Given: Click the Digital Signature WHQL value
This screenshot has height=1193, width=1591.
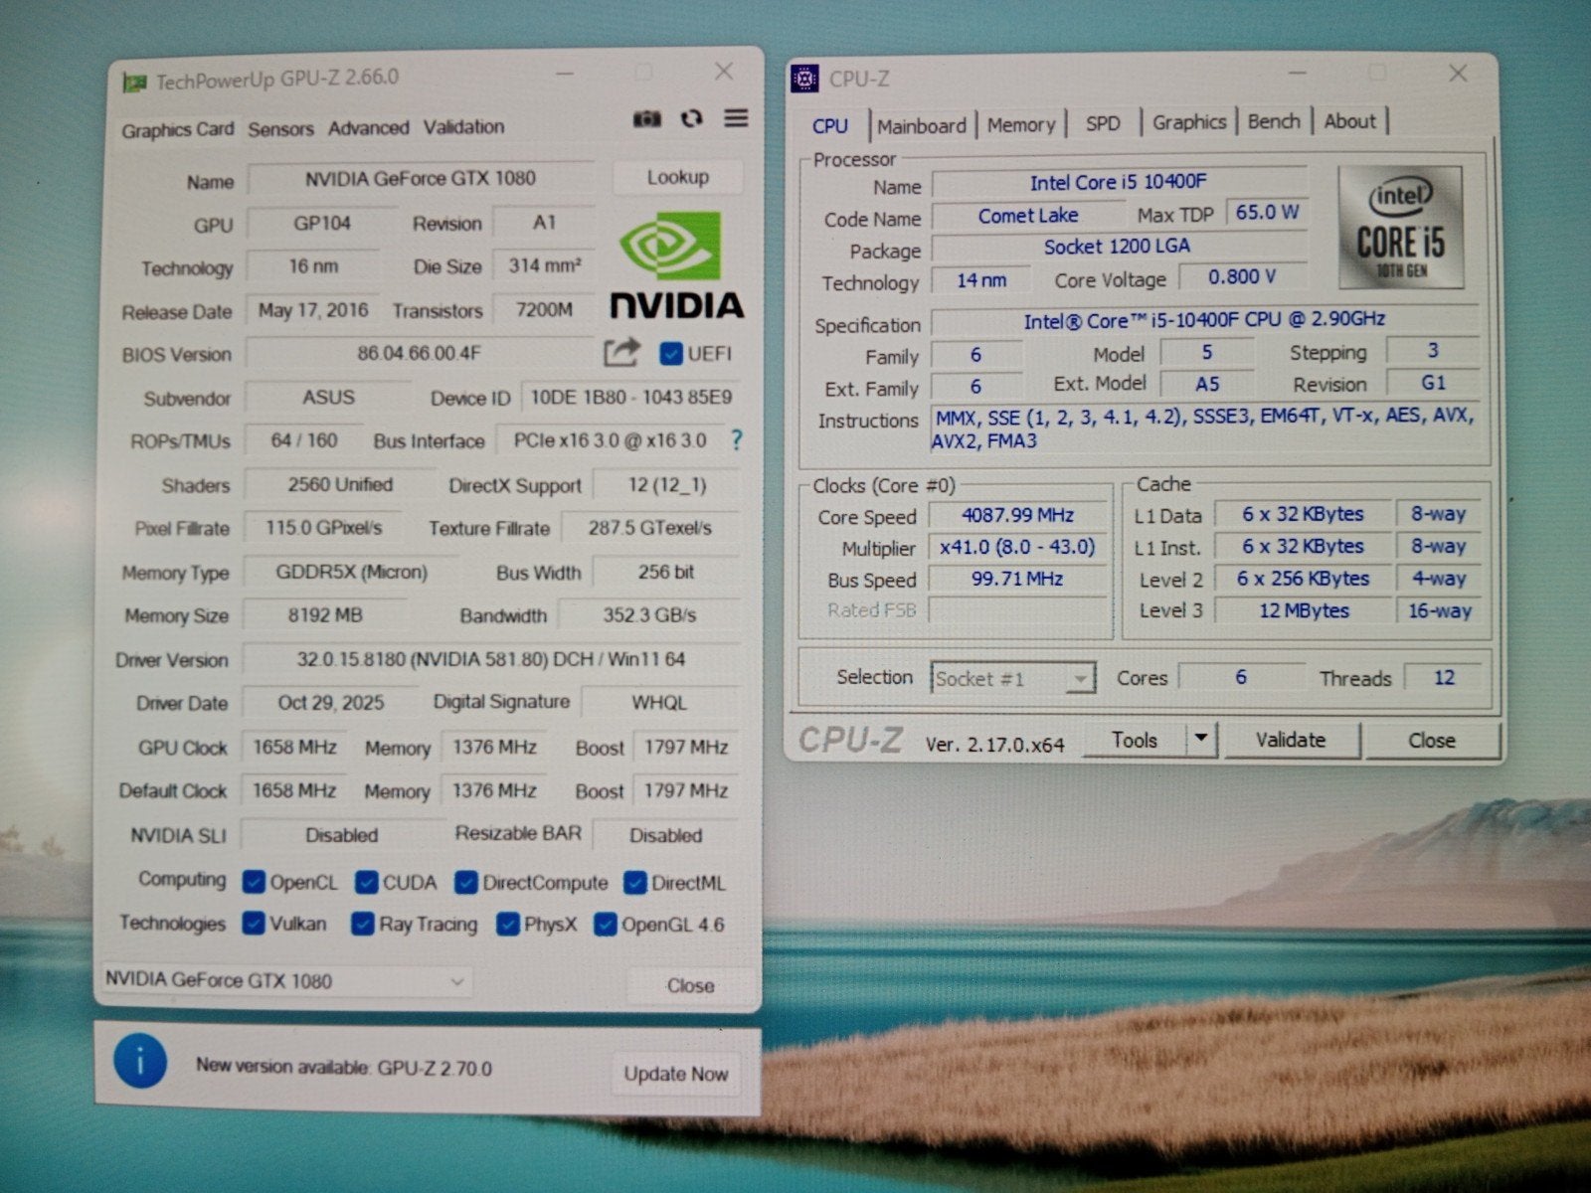Looking at the screenshot, I should pos(659,703).
